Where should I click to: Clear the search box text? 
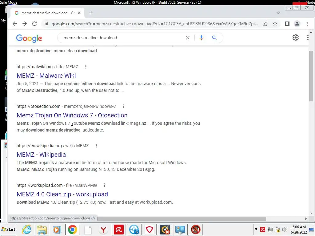tap(188, 38)
